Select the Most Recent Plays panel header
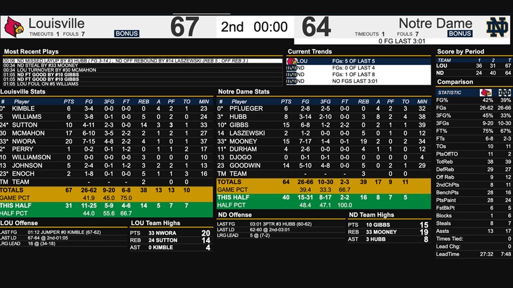The image size is (513, 288). click(x=31, y=52)
